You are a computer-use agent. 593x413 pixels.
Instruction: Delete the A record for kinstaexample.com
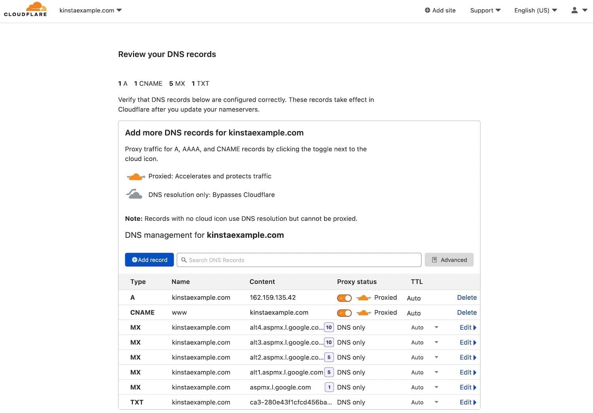pos(467,298)
